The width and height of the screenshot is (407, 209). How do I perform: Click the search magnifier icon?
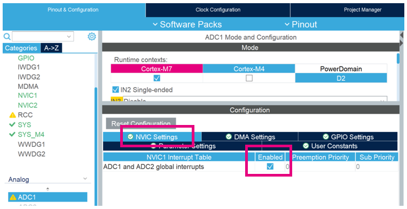click(x=7, y=37)
